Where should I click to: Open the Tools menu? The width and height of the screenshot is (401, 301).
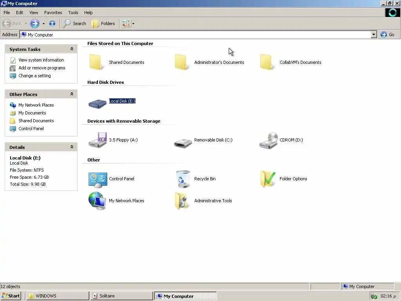(73, 13)
